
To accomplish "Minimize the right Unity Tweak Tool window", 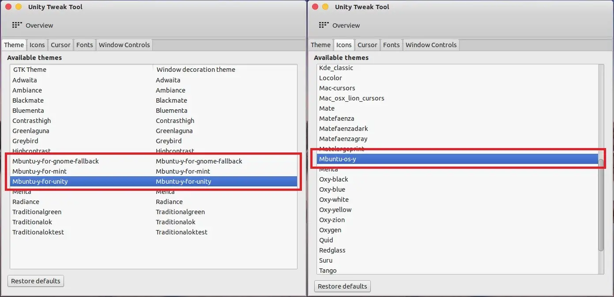I will click(x=325, y=7).
